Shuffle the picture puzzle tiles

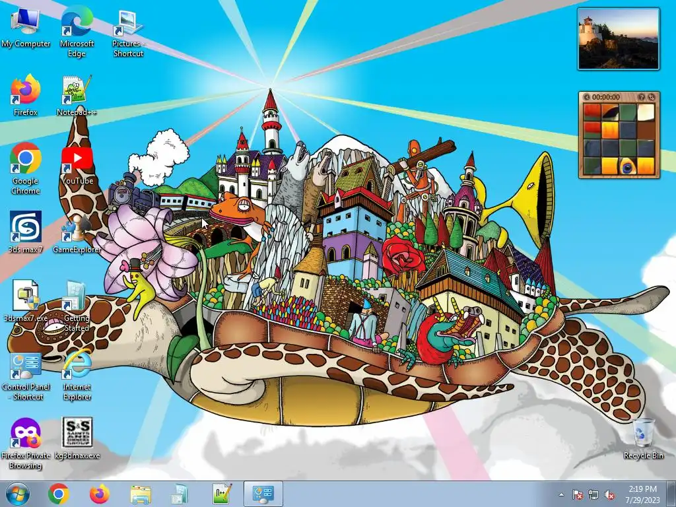(652, 97)
